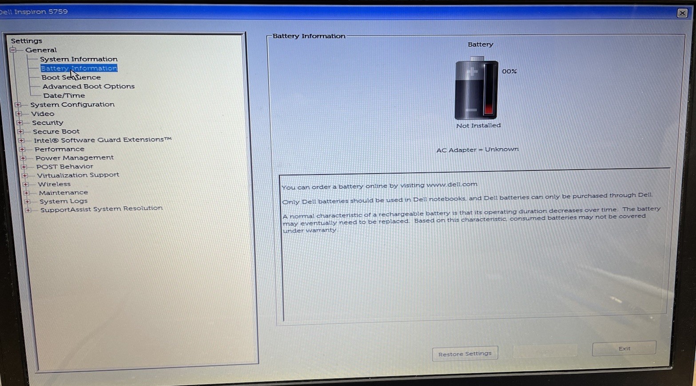Expand Intel Software Guard Extensions node

tap(21, 140)
